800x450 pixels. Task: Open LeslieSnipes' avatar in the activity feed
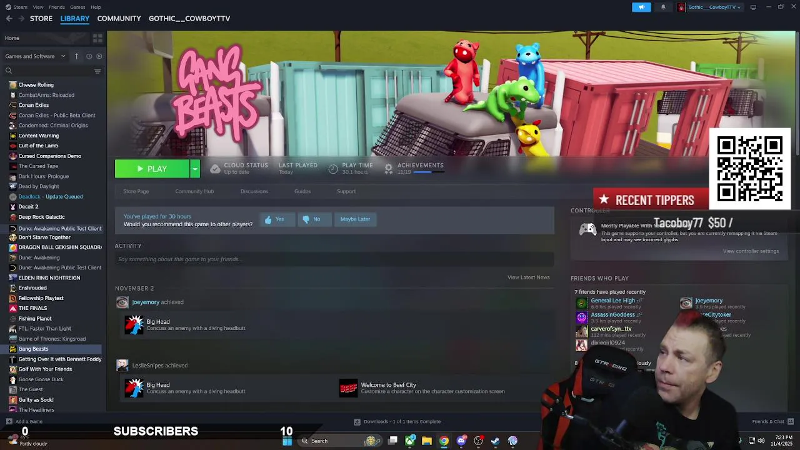[x=122, y=366]
